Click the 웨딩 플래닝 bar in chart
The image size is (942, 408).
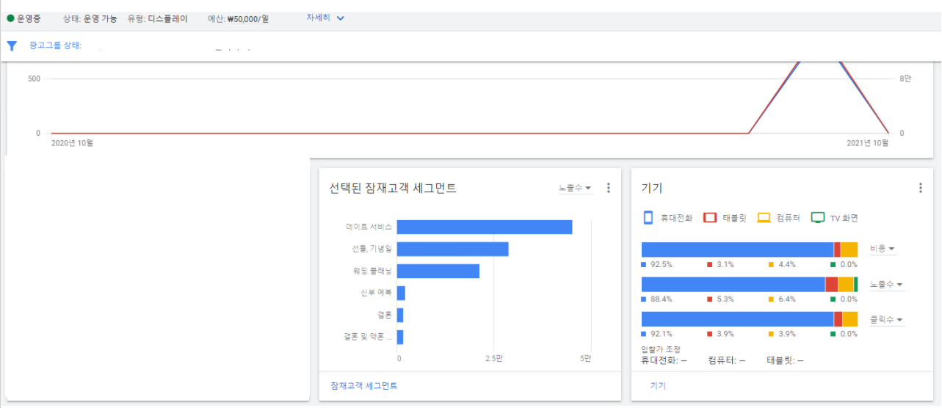point(438,271)
